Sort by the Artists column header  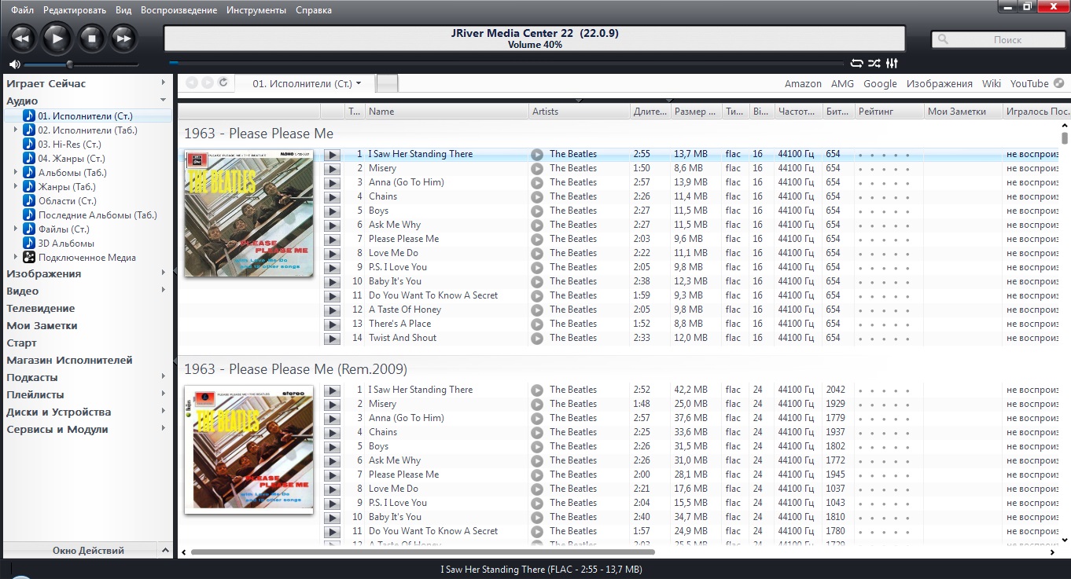[580, 112]
